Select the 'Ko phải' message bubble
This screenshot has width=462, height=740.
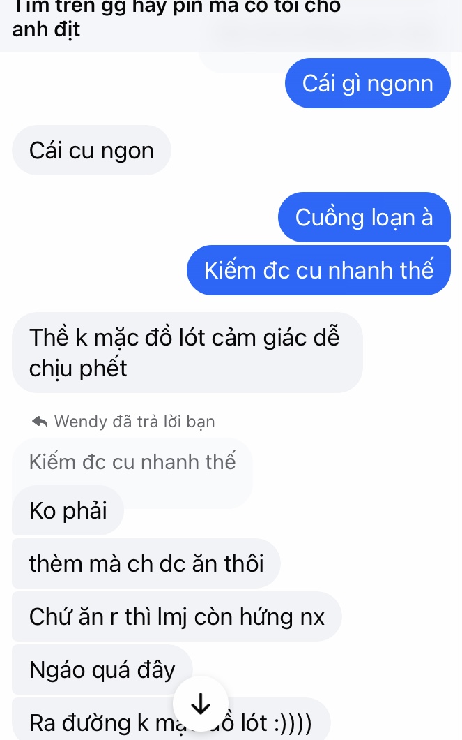[68, 510]
